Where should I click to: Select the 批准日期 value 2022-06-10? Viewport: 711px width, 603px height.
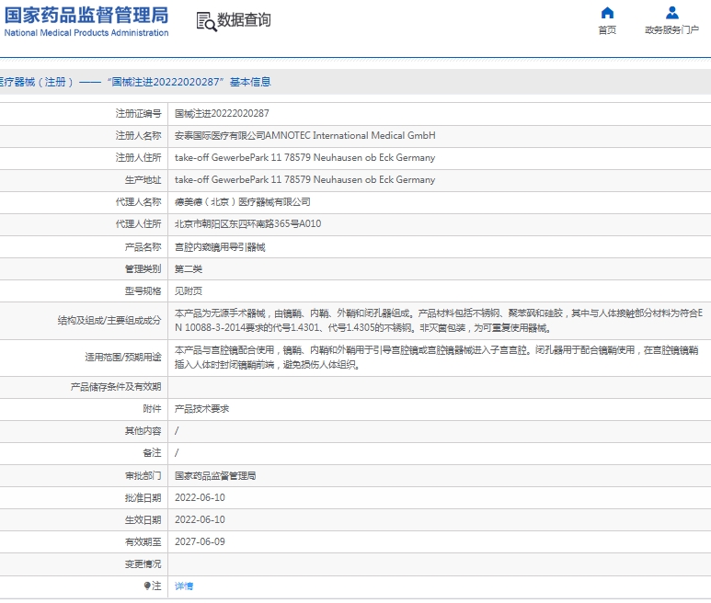tap(200, 497)
